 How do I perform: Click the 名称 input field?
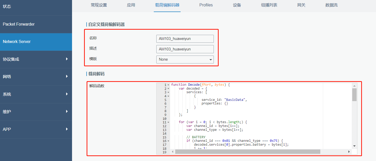point(185,39)
